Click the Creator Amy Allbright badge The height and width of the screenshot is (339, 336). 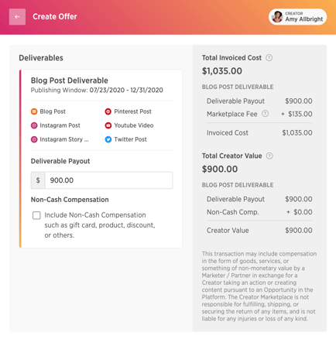[x=297, y=17]
